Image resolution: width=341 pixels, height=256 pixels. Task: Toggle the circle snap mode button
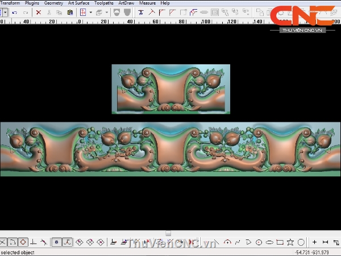coord(23,242)
